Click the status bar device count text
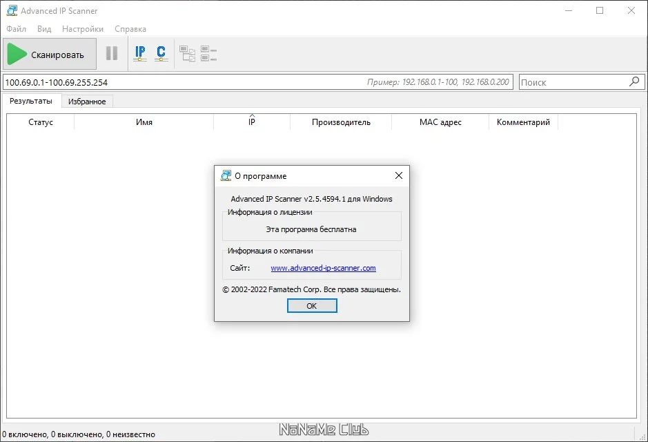648x442 pixels. coord(79,434)
